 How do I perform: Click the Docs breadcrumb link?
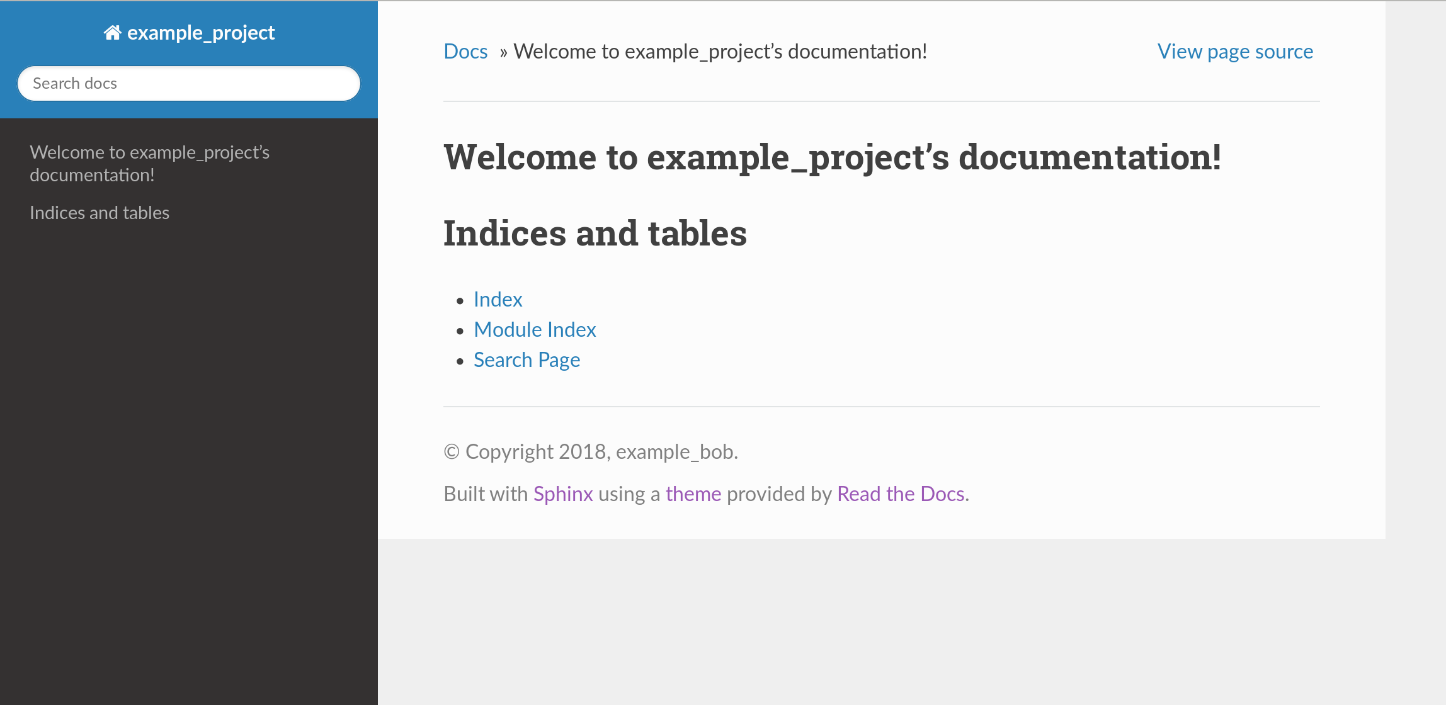coord(465,52)
